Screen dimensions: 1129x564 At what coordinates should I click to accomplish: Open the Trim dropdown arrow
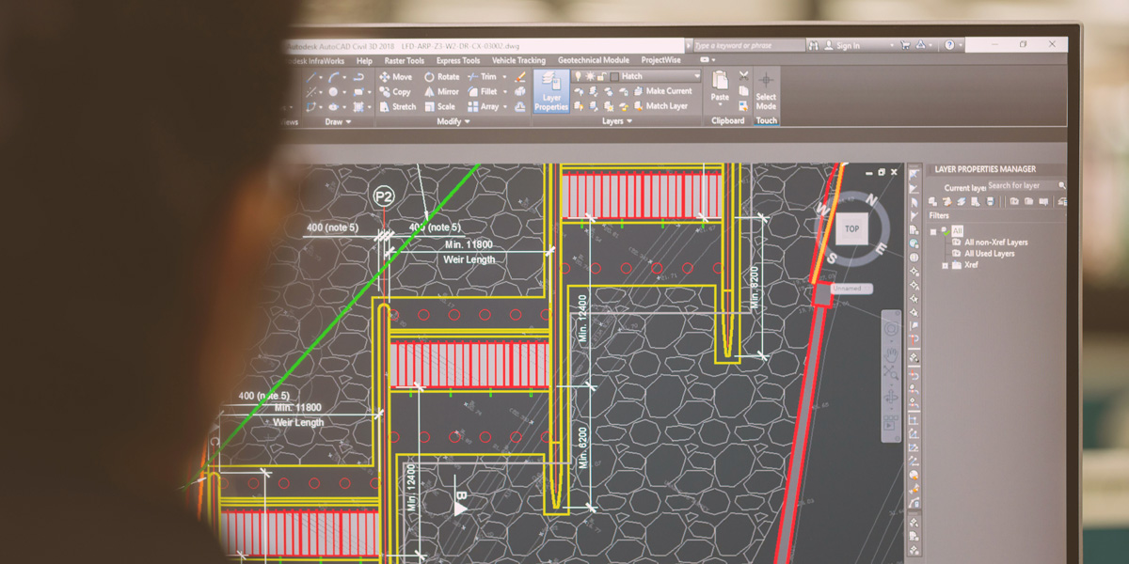tap(504, 77)
